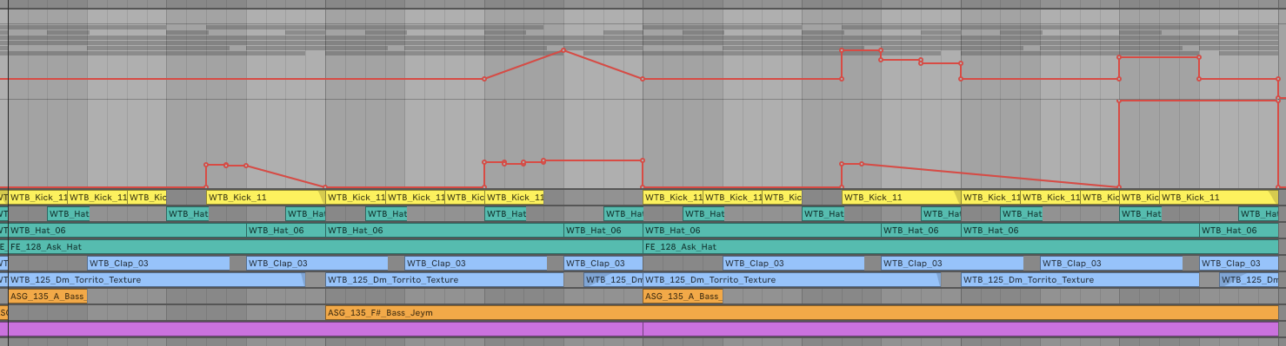The height and width of the screenshot is (346, 1286).
Task: Select the ASG_135_A_Bass clip directly above the F# bass clip
Action: [x=683, y=297]
